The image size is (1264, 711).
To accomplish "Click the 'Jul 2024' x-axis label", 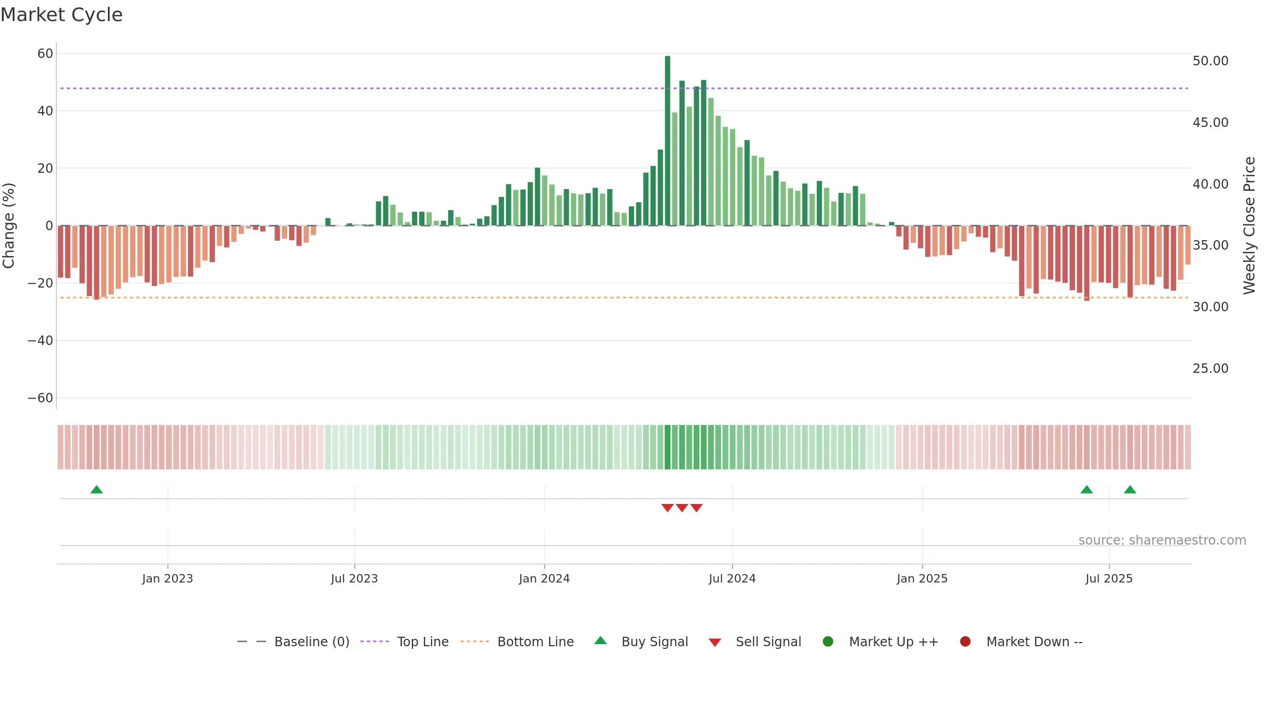I will (x=732, y=578).
